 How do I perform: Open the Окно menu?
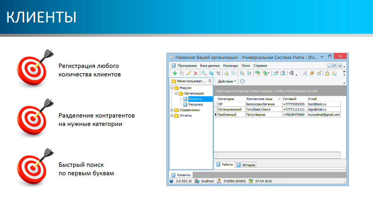[x=246, y=66]
